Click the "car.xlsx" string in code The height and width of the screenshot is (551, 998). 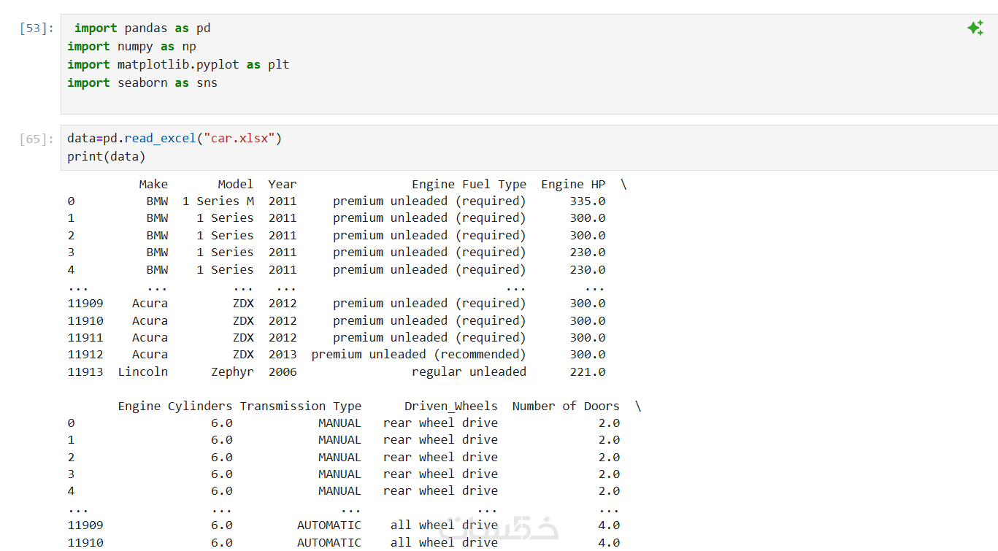pyautogui.click(x=239, y=139)
